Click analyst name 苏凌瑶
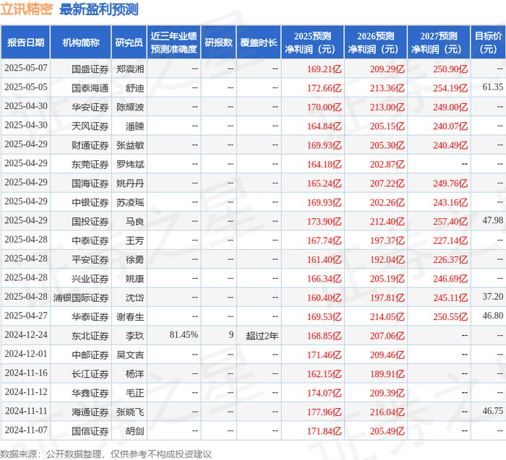Image resolution: width=506 pixels, height=460 pixels. tap(130, 202)
